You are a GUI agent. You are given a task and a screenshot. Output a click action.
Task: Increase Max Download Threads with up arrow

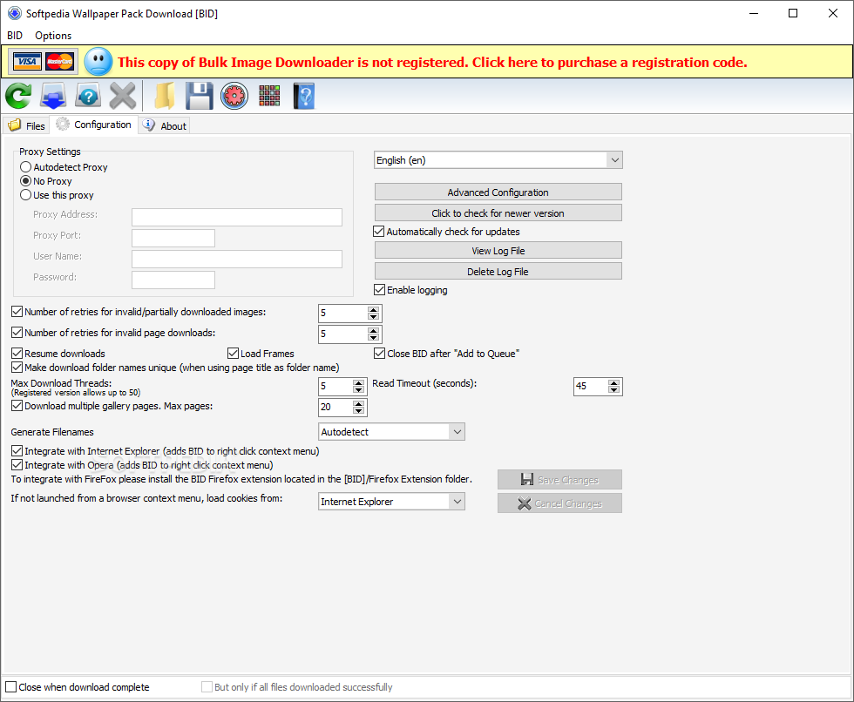358,383
